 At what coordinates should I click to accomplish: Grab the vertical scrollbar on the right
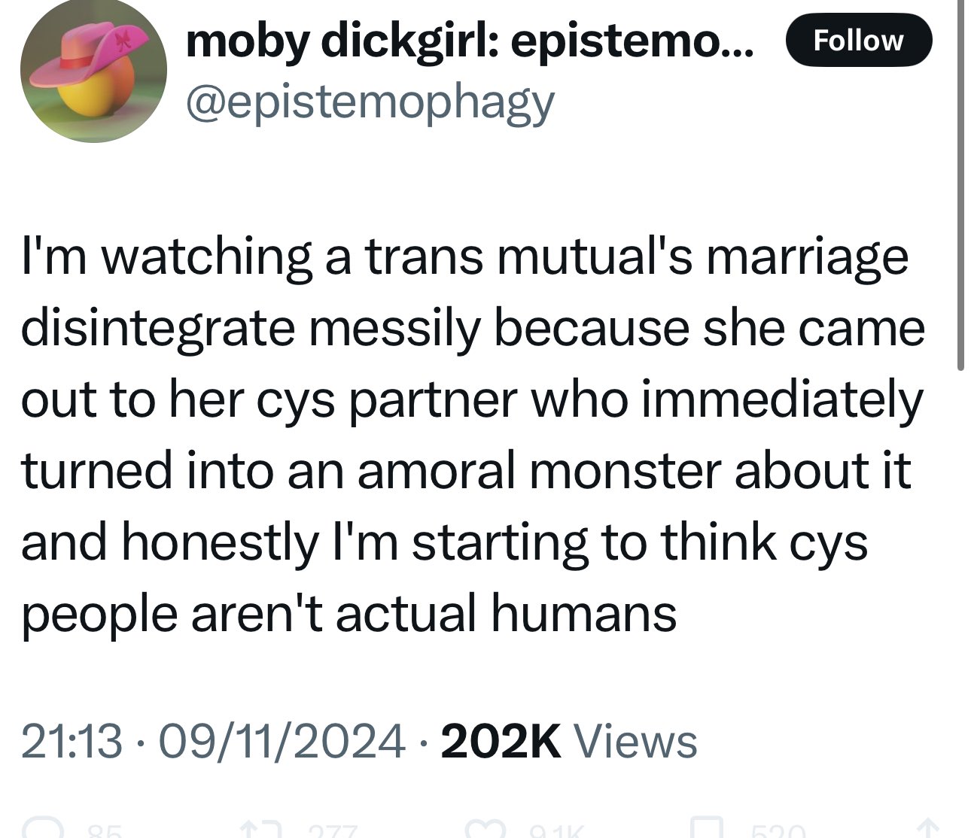[x=960, y=184]
